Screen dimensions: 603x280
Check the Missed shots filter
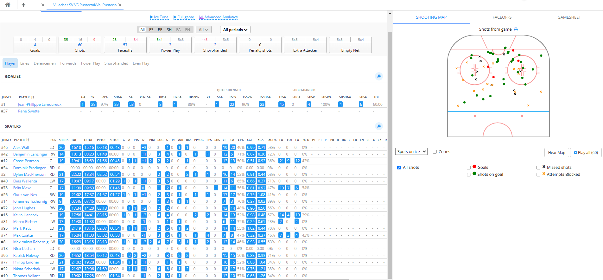click(x=538, y=168)
